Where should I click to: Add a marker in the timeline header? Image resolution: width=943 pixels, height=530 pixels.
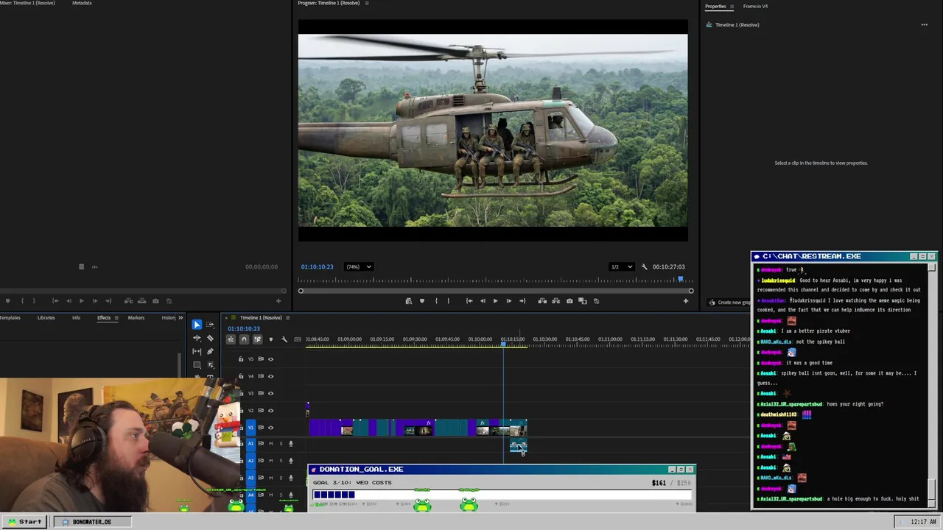tap(270, 339)
